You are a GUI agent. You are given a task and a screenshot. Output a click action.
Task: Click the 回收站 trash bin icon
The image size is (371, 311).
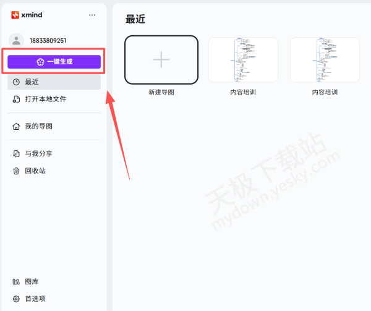tap(17, 171)
